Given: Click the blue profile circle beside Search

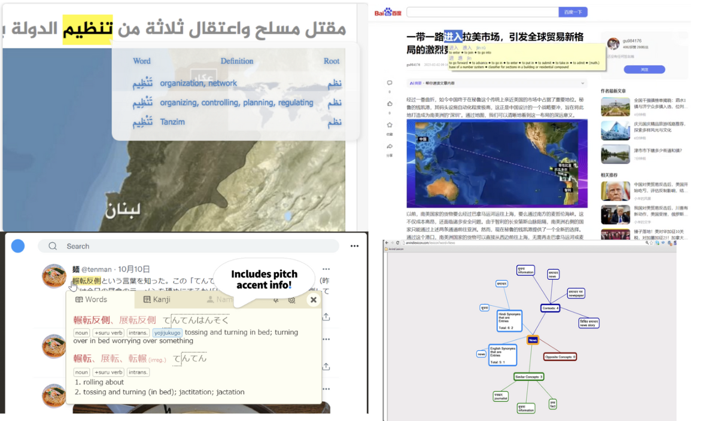Looking at the screenshot, I should point(18,246).
